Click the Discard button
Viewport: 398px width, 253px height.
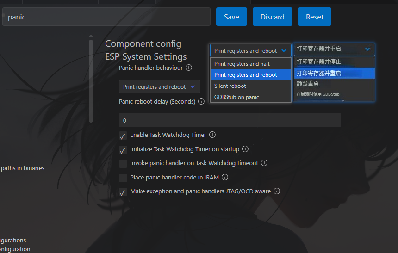point(273,17)
